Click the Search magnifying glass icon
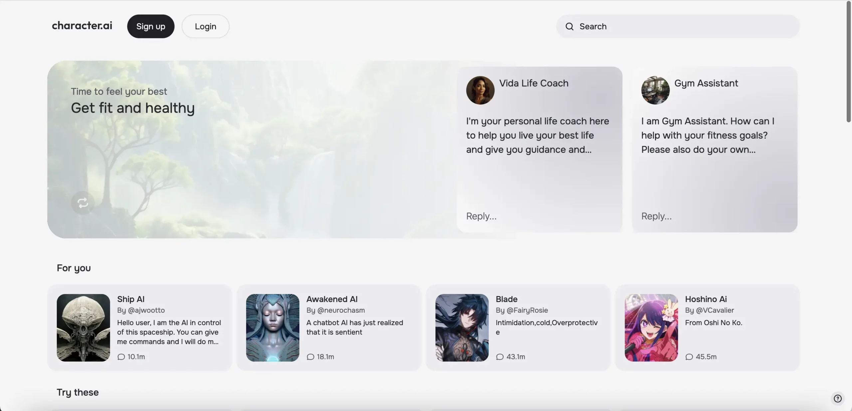 569,26
